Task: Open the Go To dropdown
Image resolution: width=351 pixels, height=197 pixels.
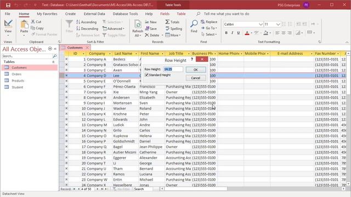Action: (209, 28)
